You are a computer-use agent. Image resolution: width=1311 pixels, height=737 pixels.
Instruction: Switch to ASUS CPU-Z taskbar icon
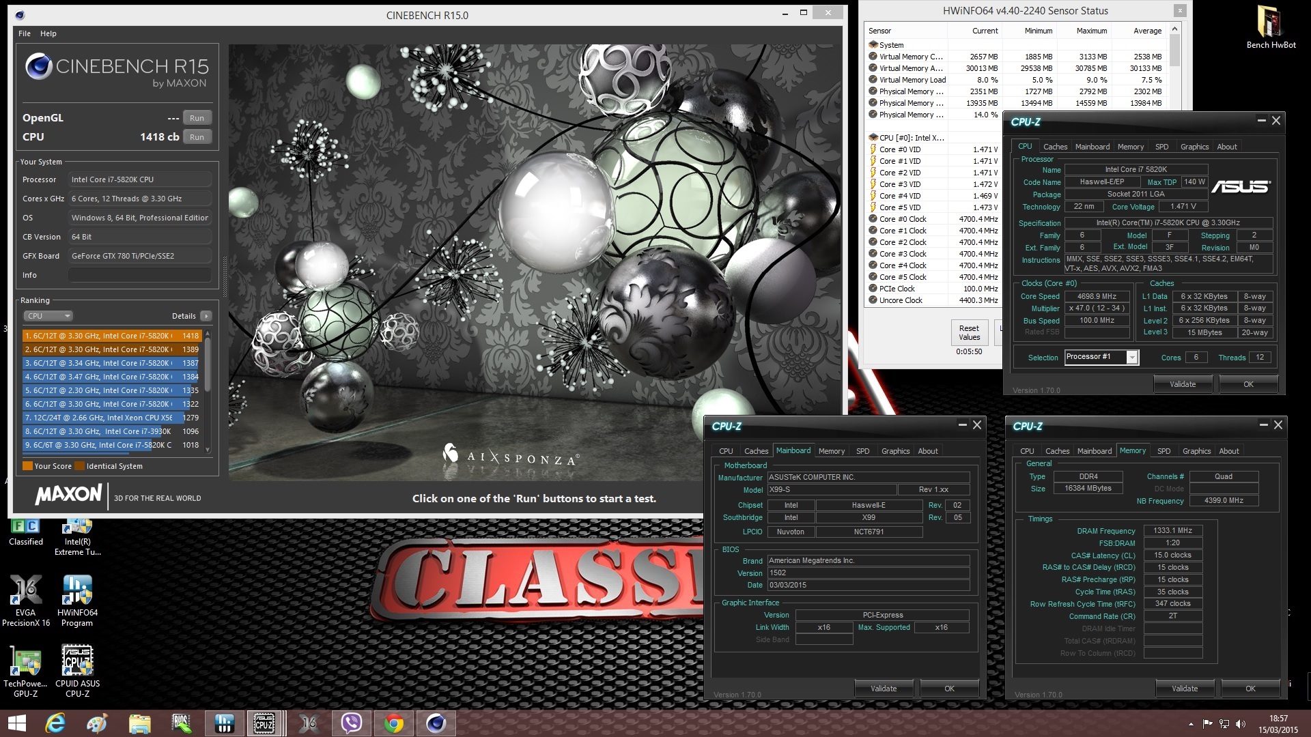point(265,723)
